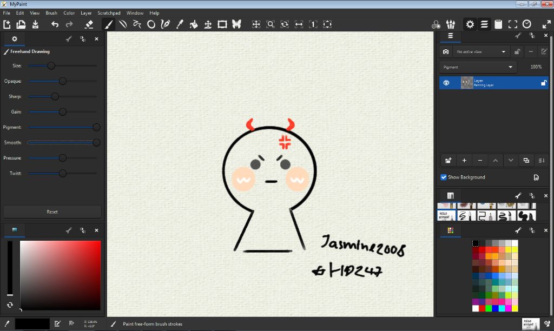Open the Pigment blend mode dropdown
The width and height of the screenshot is (554, 331).
point(478,67)
